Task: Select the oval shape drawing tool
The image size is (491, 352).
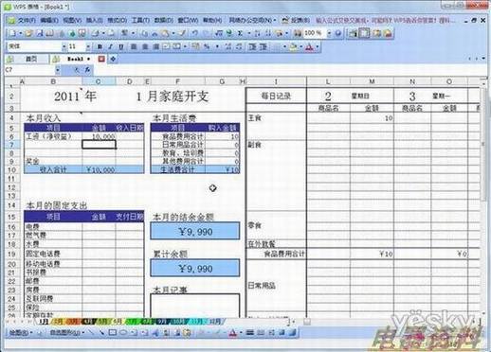Action: [123, 332]
